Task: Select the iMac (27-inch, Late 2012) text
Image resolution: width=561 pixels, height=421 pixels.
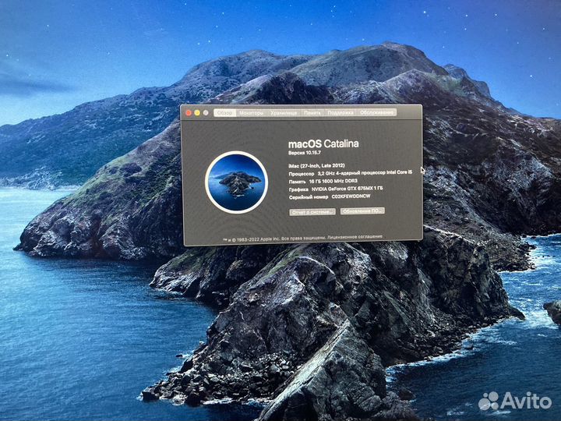Action: [x=316, y=165]
